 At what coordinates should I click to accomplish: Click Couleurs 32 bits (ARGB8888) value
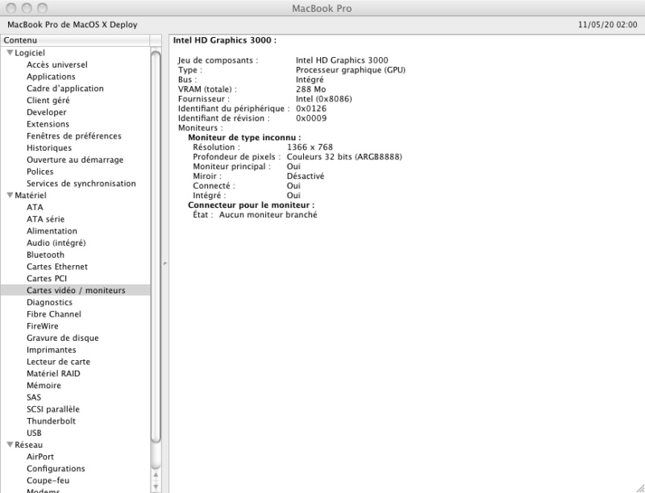click(344, 157)
